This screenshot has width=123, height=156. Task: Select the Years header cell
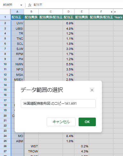tap(118, 17)
